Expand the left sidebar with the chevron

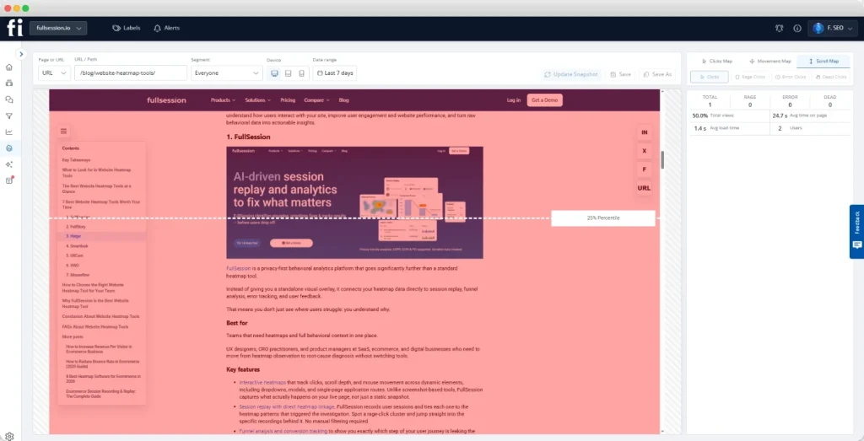tap(21, 54)
